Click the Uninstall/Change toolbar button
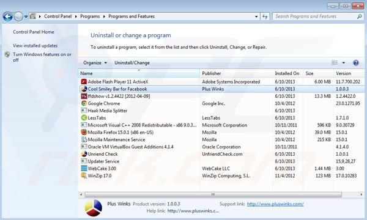Image resolution: width=367 pixels, height=220 pixels. 132,63
